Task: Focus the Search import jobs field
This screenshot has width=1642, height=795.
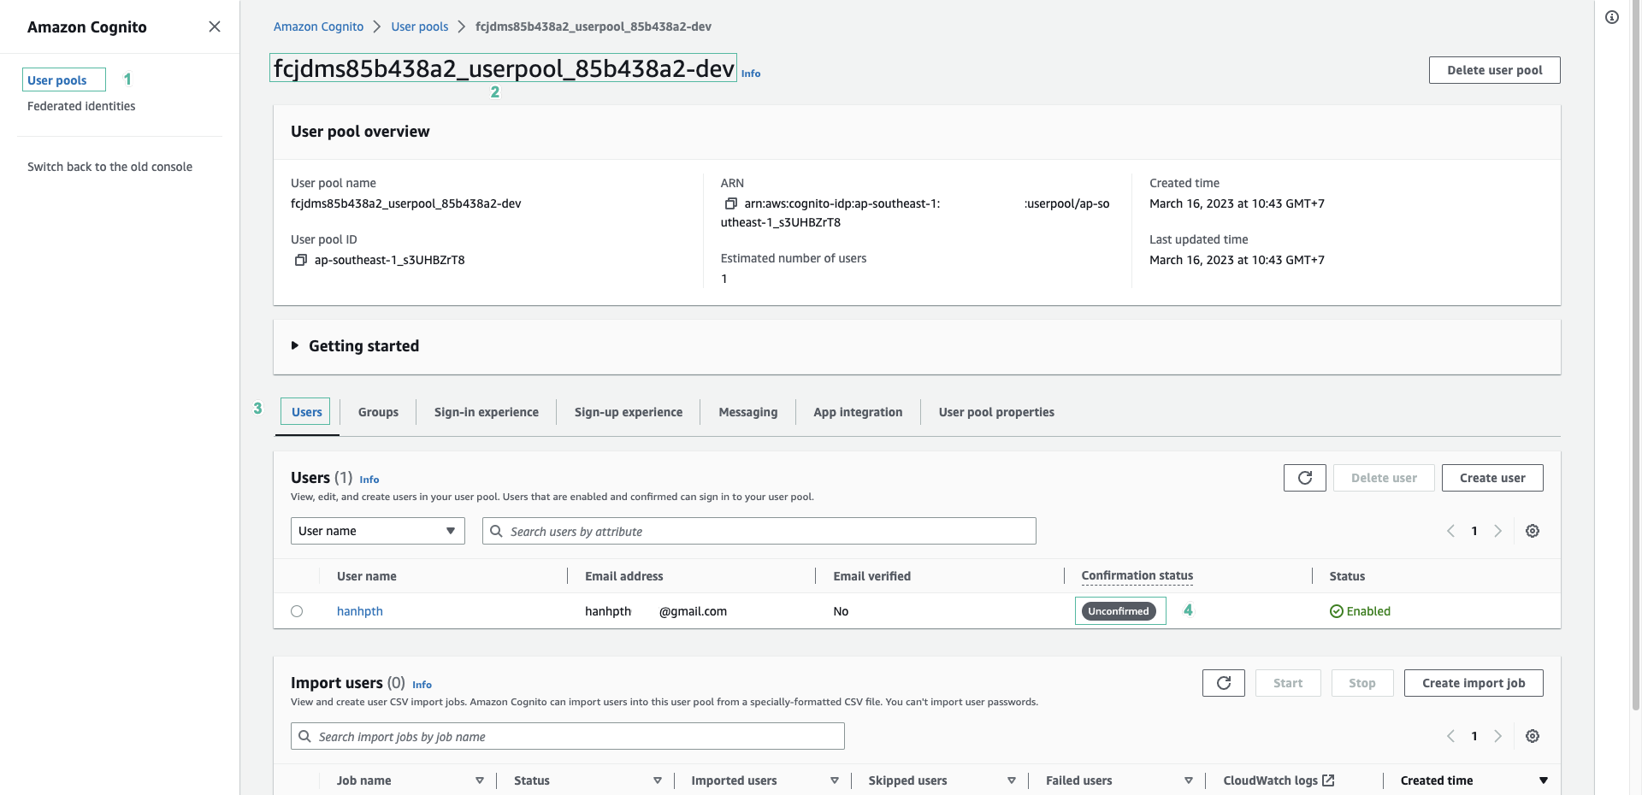Action: [568, 736]
